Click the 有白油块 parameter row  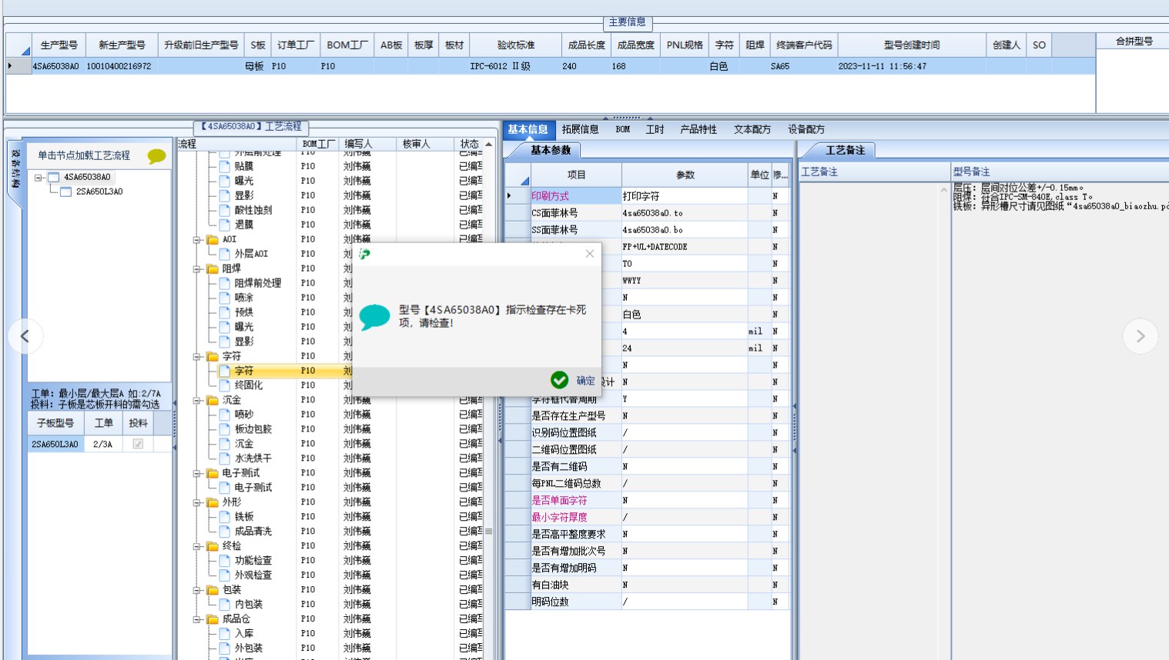pos(647,585)
